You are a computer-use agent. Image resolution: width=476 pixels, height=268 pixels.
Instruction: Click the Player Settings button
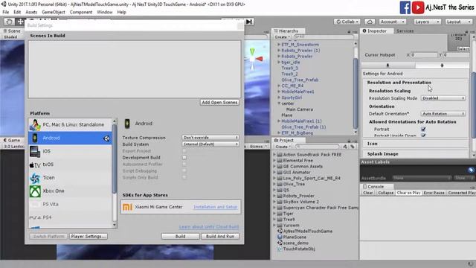89,237
